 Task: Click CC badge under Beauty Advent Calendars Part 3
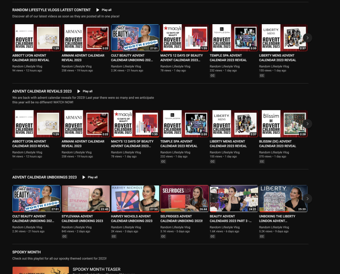212,237
